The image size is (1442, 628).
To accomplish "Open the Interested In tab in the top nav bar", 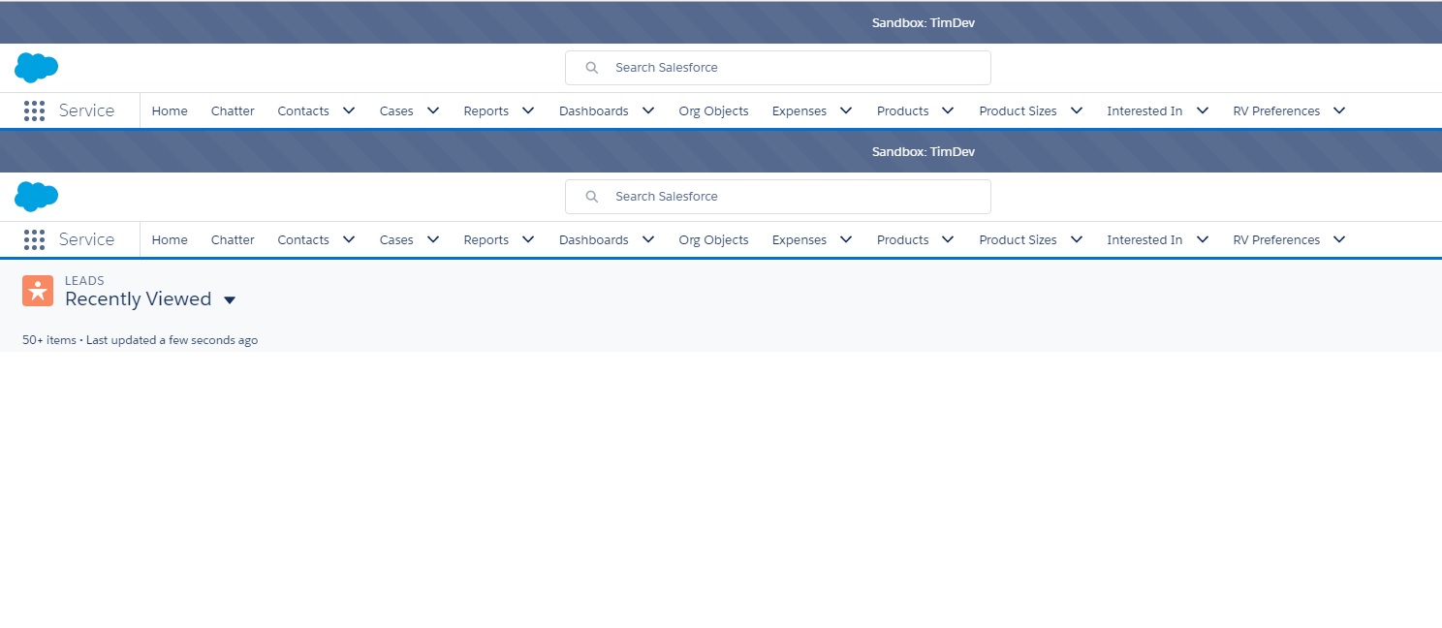I will (x=1144, y=110).
